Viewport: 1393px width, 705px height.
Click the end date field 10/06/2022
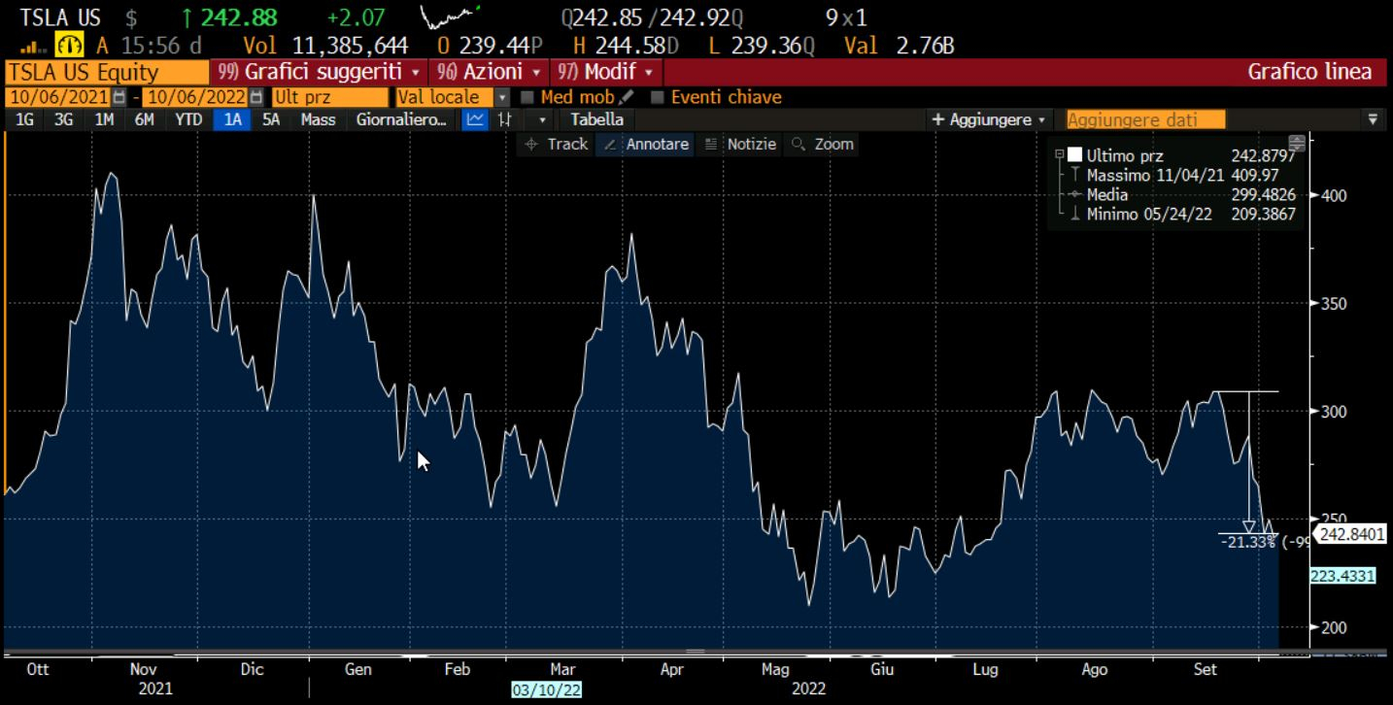pos(195,97)
